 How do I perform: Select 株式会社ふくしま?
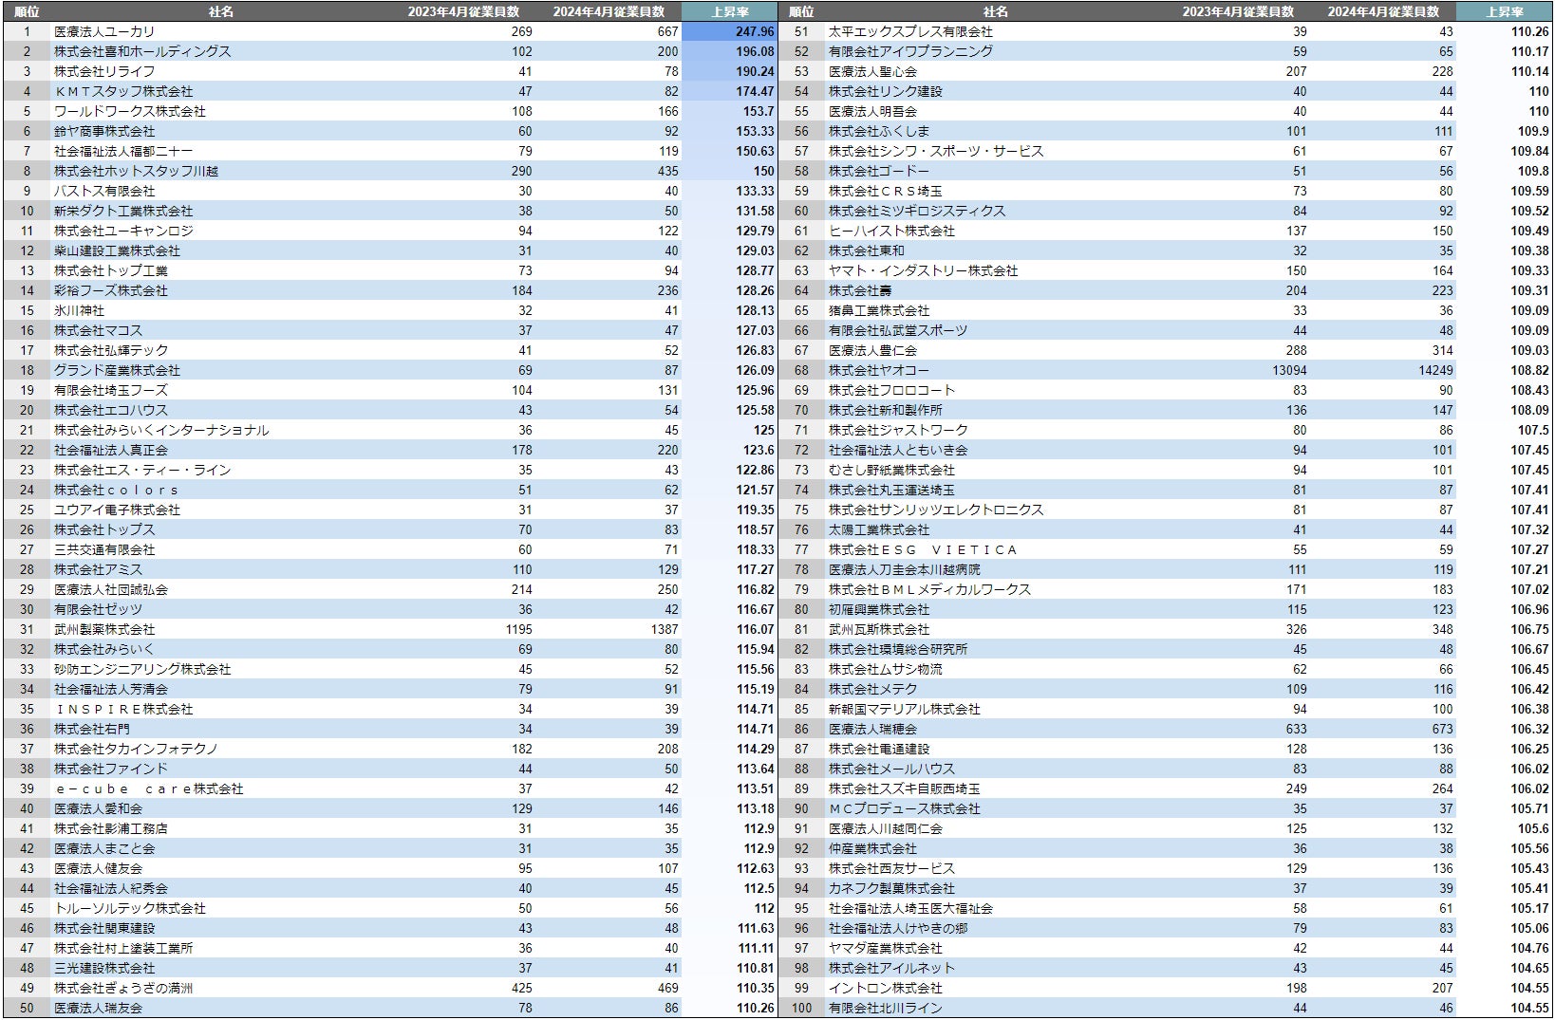(879, 131)
